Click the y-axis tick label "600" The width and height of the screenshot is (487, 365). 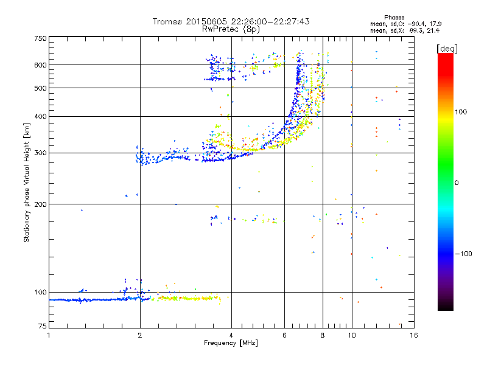pos(40,65)
